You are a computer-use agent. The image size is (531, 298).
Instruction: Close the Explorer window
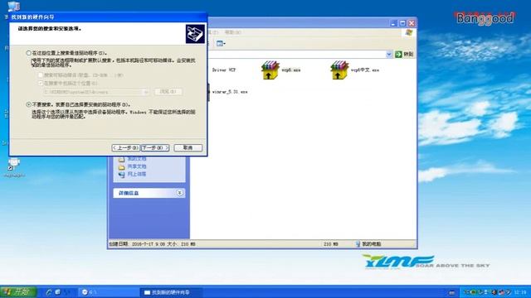click(x=412, y=23)
